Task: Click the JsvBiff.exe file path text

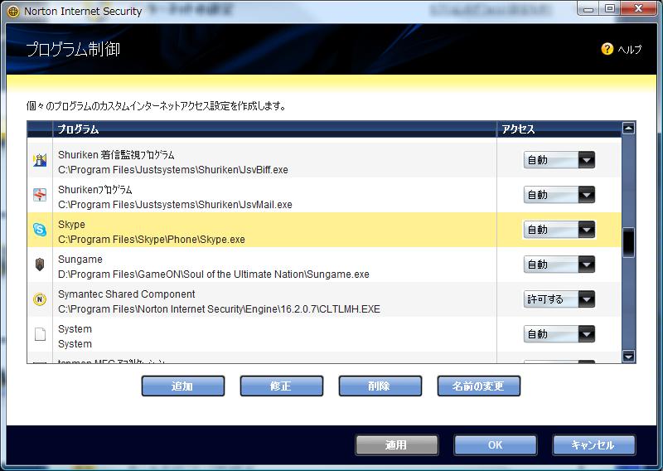Action: [173, 170]
